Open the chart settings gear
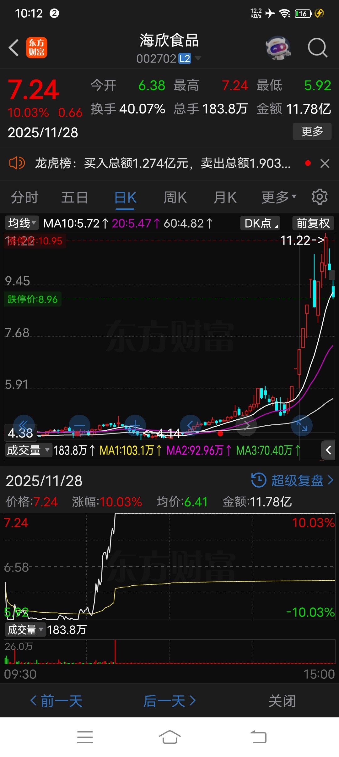 coord(320,197)
